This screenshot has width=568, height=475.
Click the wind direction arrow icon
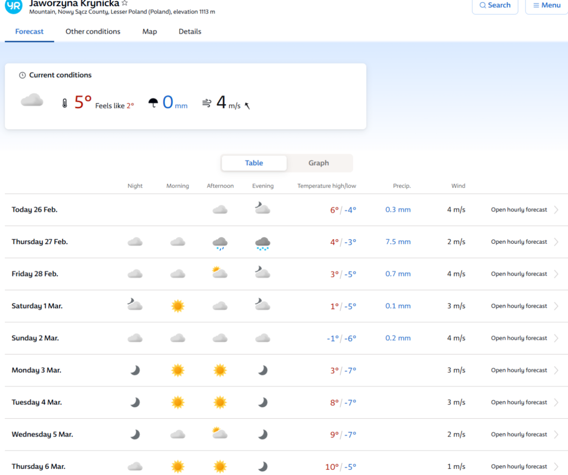pos(247,106)
